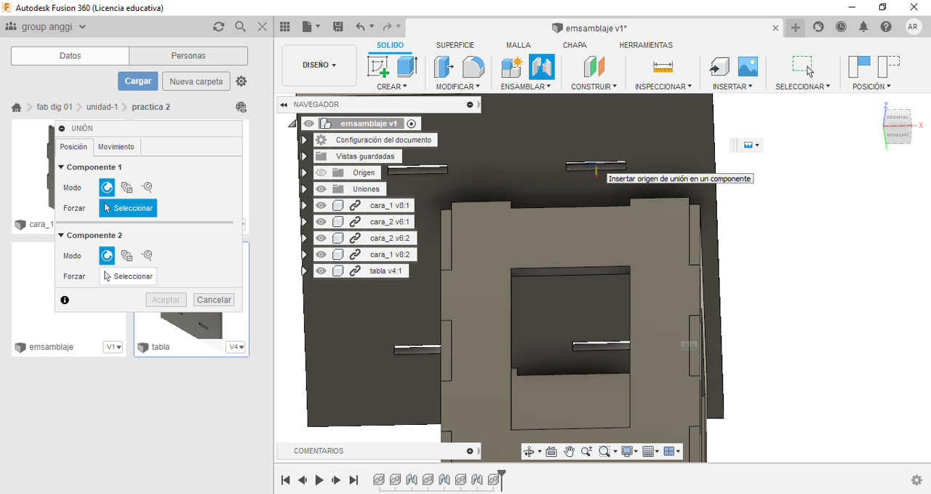
Task: Click the Extrude tool icon in CREAR
Action: (x=407, y=67)
